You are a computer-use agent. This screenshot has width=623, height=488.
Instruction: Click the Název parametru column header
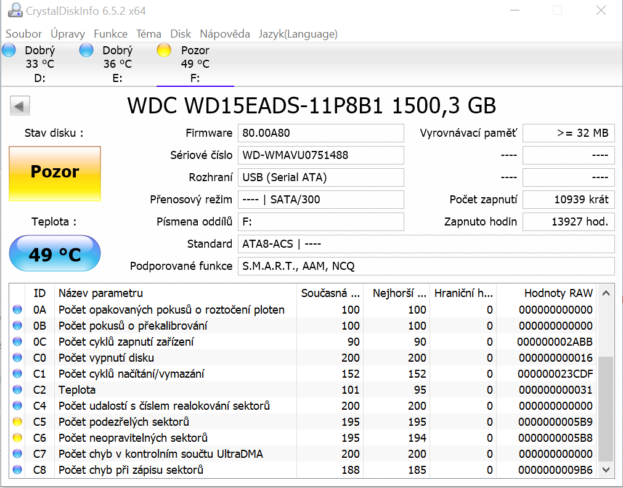pos(176,293)
